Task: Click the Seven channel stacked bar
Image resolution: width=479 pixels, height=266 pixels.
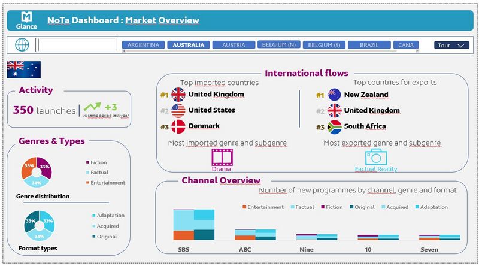Action: (439, 237)
